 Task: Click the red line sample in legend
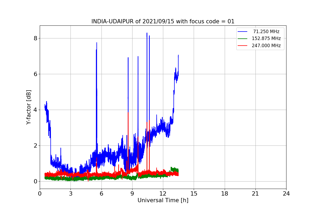pos(242,46)
